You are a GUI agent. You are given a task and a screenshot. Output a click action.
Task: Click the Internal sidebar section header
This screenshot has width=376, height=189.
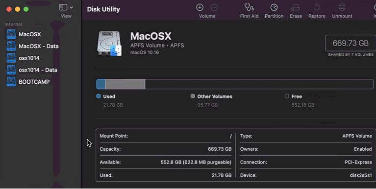coord(13,24)
